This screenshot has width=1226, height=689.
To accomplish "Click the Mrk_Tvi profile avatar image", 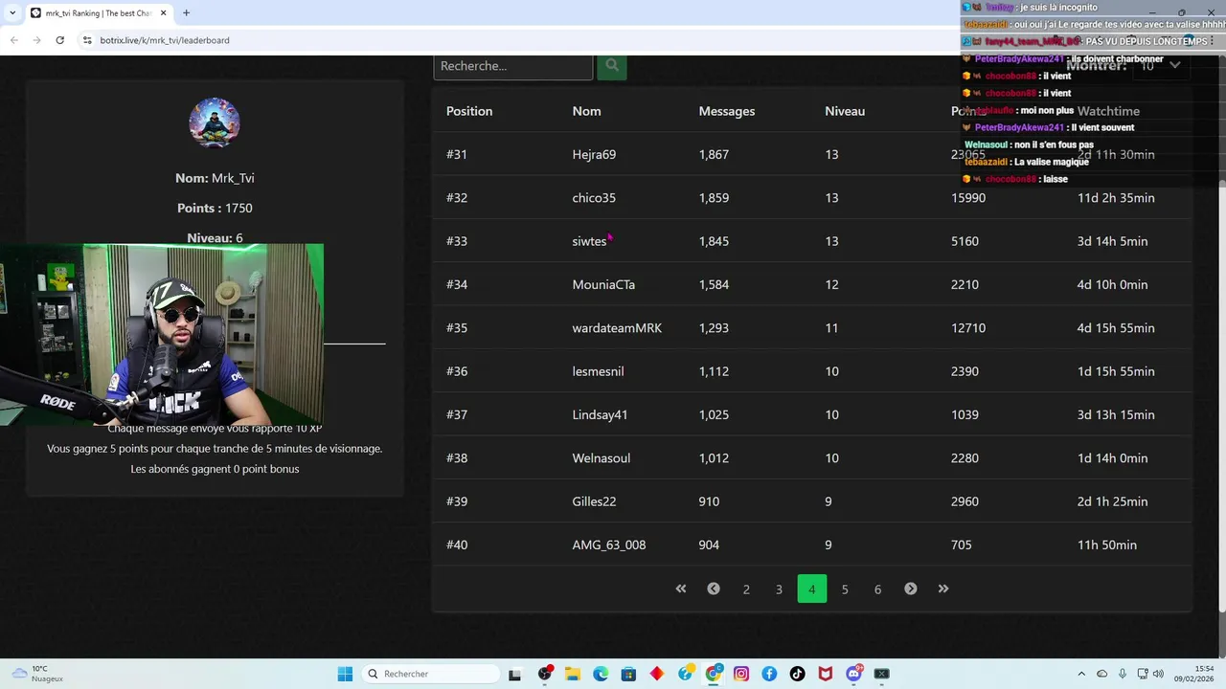I will (215, 122).
